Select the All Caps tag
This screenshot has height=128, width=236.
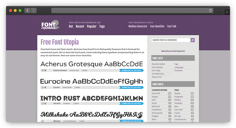[178, 116]
